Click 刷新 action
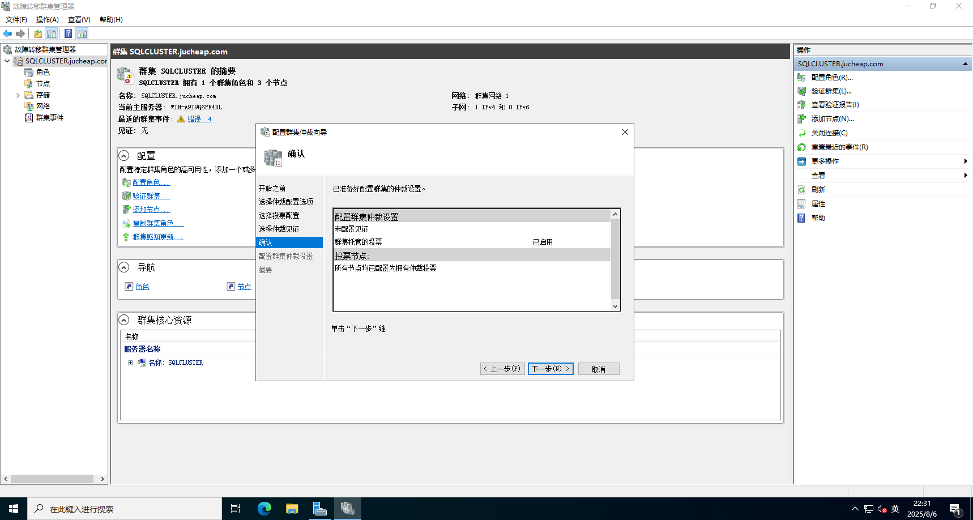The height and width of the screenshot is (520, 973). tap(818, 189)
